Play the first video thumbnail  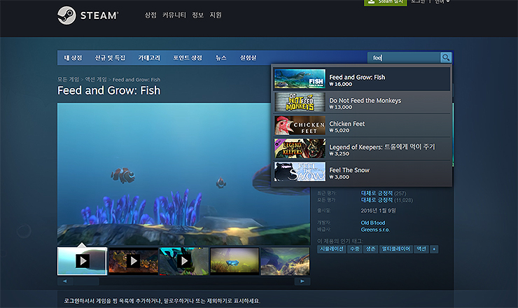tap(83, 261)
